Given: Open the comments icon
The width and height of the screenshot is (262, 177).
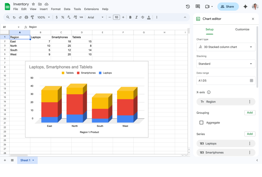Looking at the screenshot, I should (x=198, y=7).
